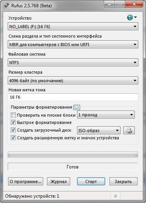The width and height of the screenshot is (146, 203).
Task: Enable check device for bad blocks
Action: click(x=13, y=115)
